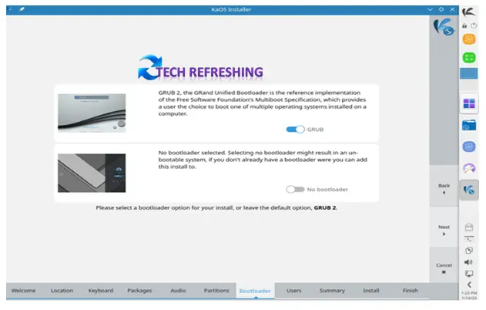Image resolution: width=486 pixels, height=310 pixels.
Task: Open volume control in the system tray
Action: click(x=469, y=262)
